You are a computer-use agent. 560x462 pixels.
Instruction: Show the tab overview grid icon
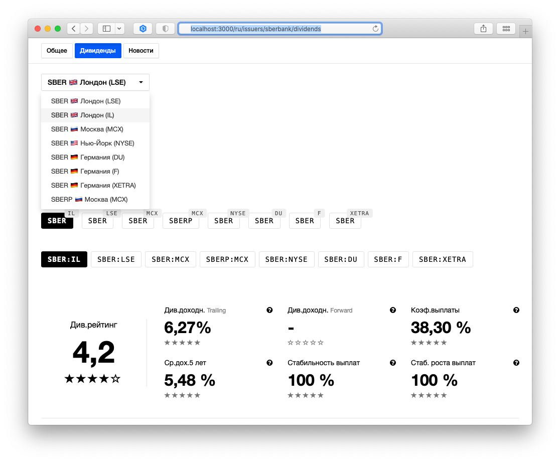(506, 29)
